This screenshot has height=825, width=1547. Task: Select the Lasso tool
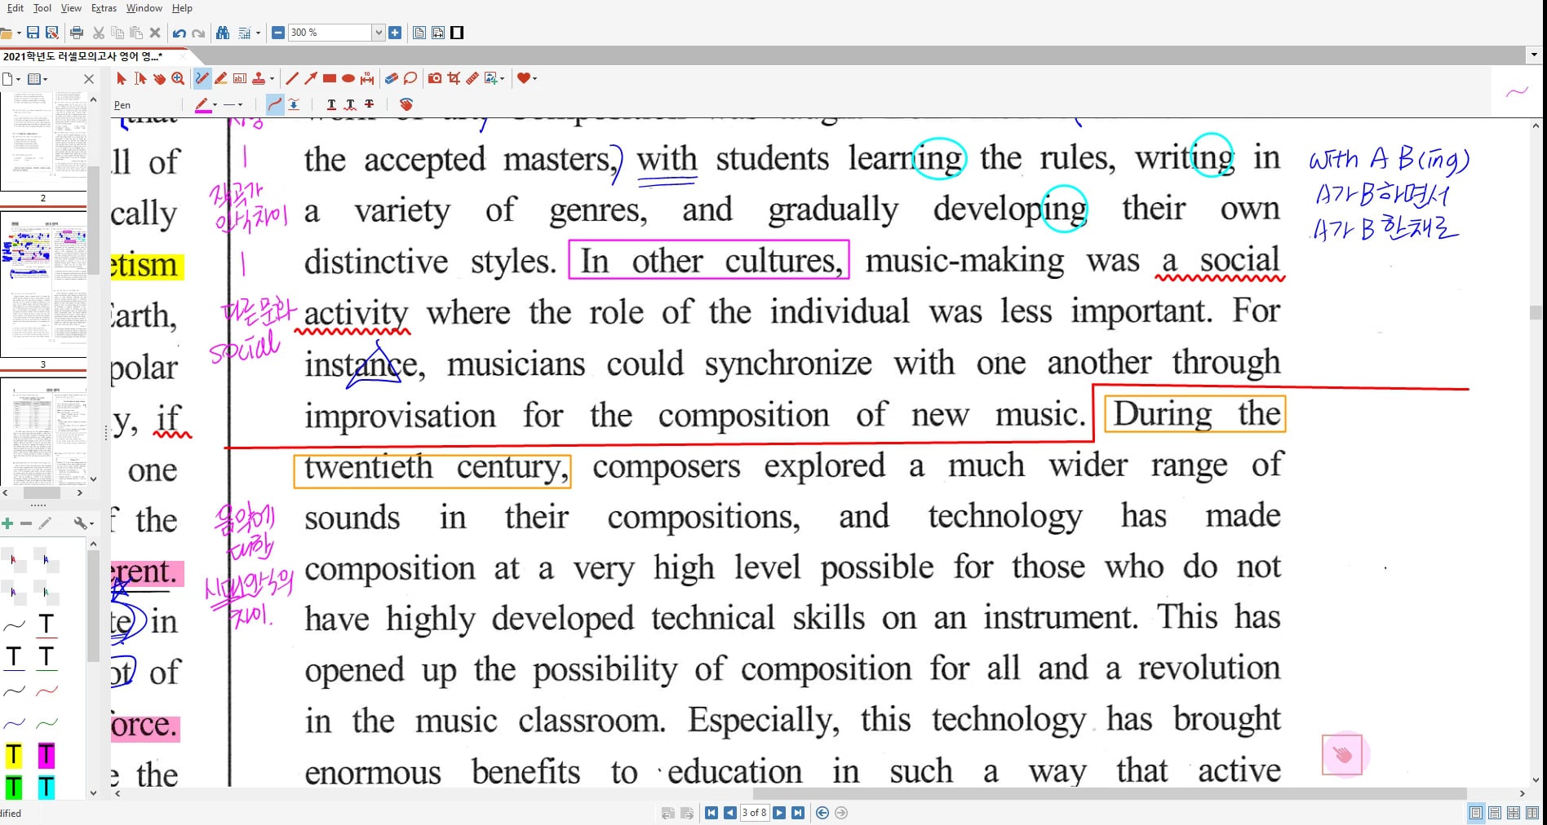(410, 78)
